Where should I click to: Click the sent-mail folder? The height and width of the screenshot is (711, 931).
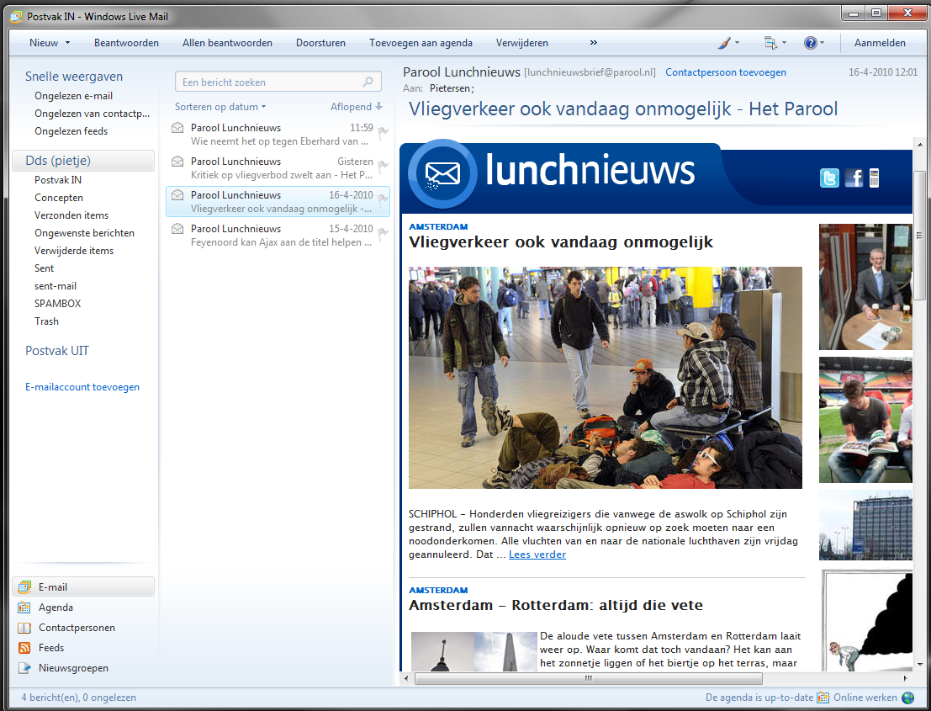(x=56, y=286)
